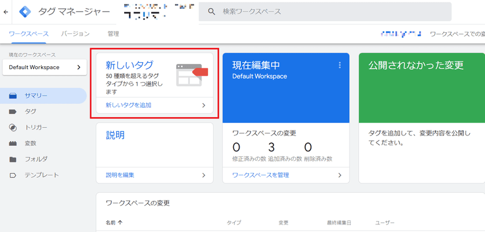Open the Default Workspace selector
The image size is (485, 232).
(x=45, y=67)
